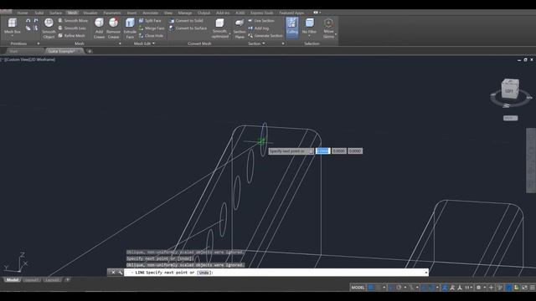Run Convert to Surface
536x301 pixels.
[188, 28]
